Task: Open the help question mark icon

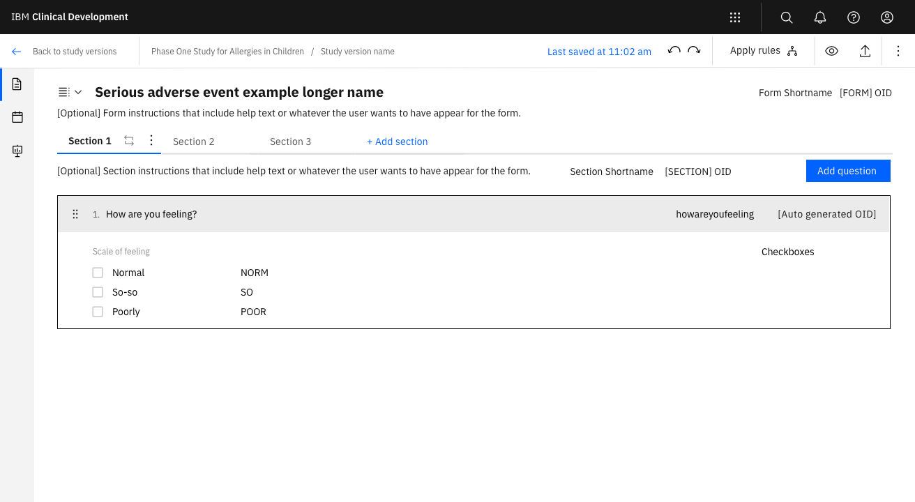Action: tap(854, 17)
